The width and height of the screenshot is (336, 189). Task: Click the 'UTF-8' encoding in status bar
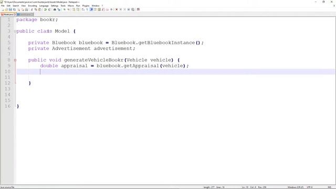tap(310, 187)
